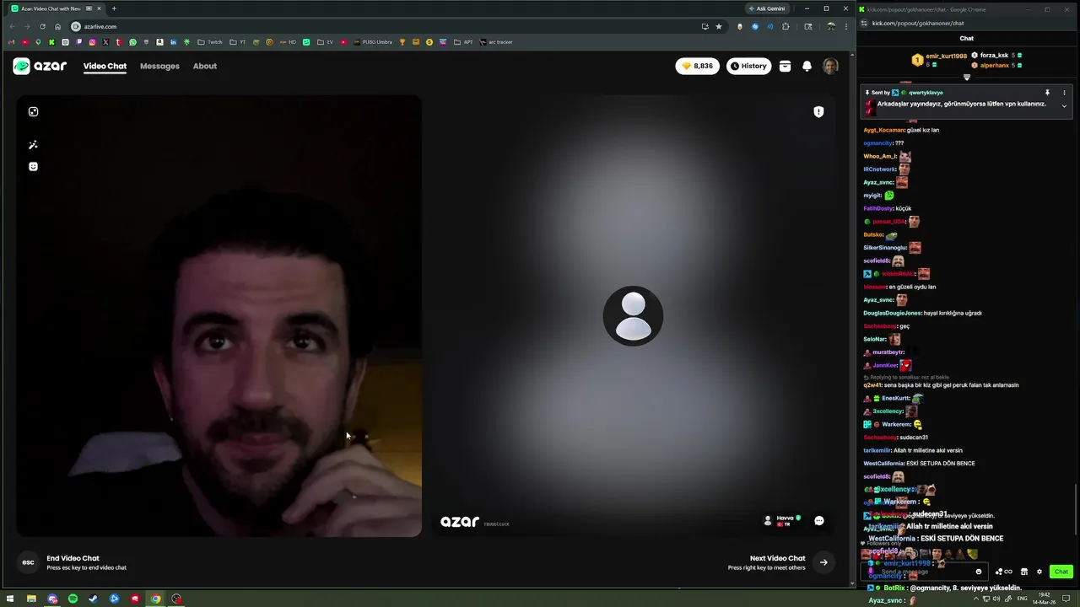Open the notifications bell
The height and width of the screenshot is (607, 1080).
(807, 66)
